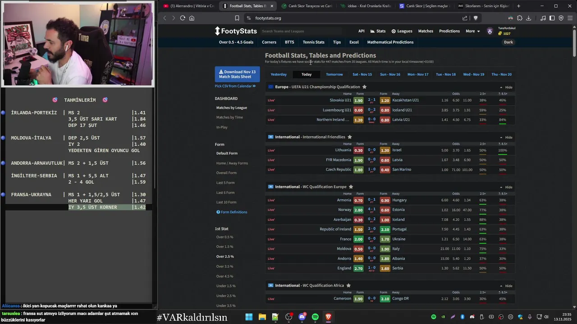Click the Search Teams and Leagues field
Viewport: 577px width, 324px height.
pyautogui.click(x=302, y=31)
